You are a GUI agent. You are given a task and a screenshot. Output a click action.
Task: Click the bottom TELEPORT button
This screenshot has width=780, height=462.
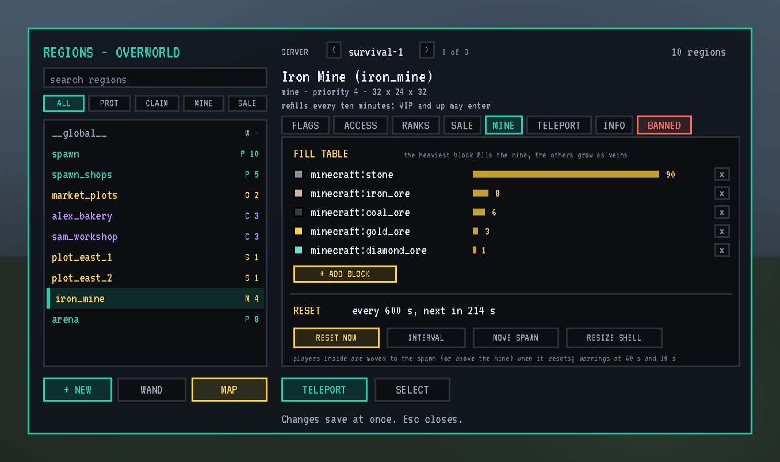(x=324, y=390)
